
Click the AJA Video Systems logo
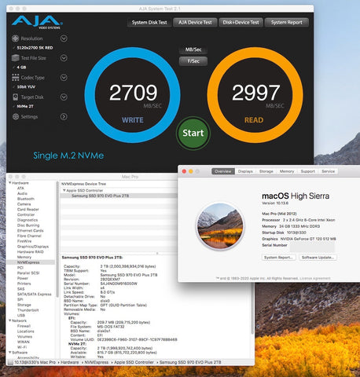37,22
